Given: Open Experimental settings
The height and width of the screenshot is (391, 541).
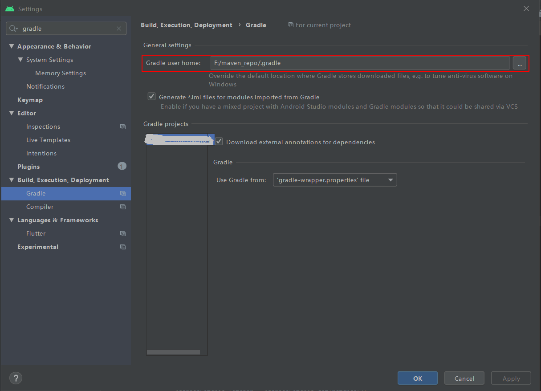Looking at the screenshot, I should pos(38,247).
